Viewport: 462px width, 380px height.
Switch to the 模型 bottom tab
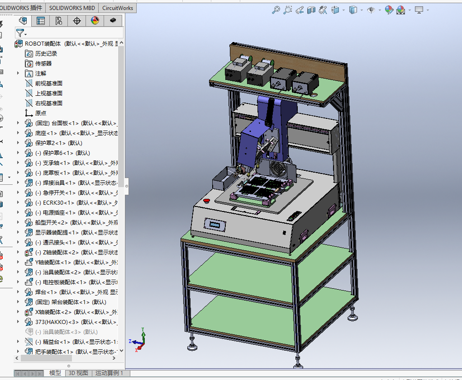55,373
